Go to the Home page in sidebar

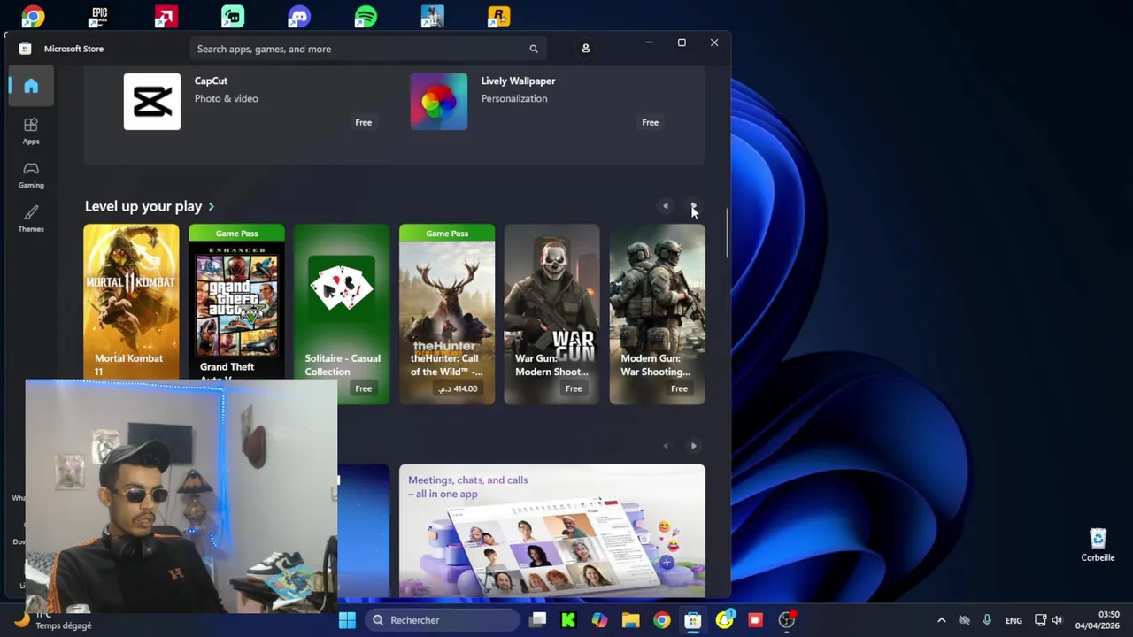click(31, 86)
